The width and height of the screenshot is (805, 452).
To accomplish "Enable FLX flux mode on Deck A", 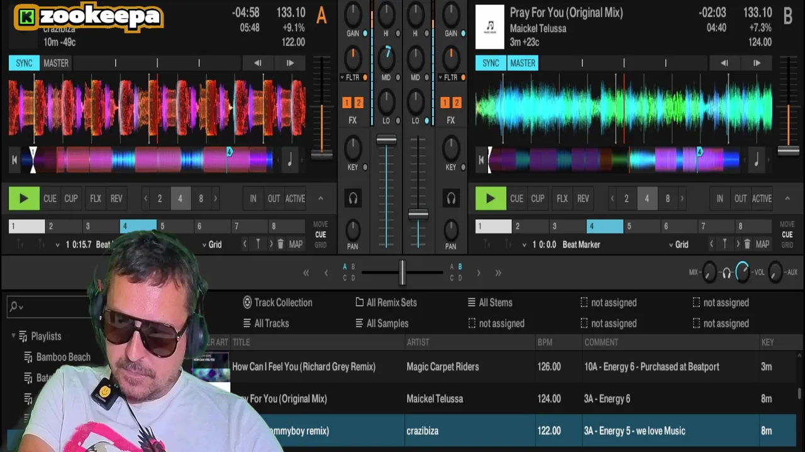I will [x=96, y=198].
